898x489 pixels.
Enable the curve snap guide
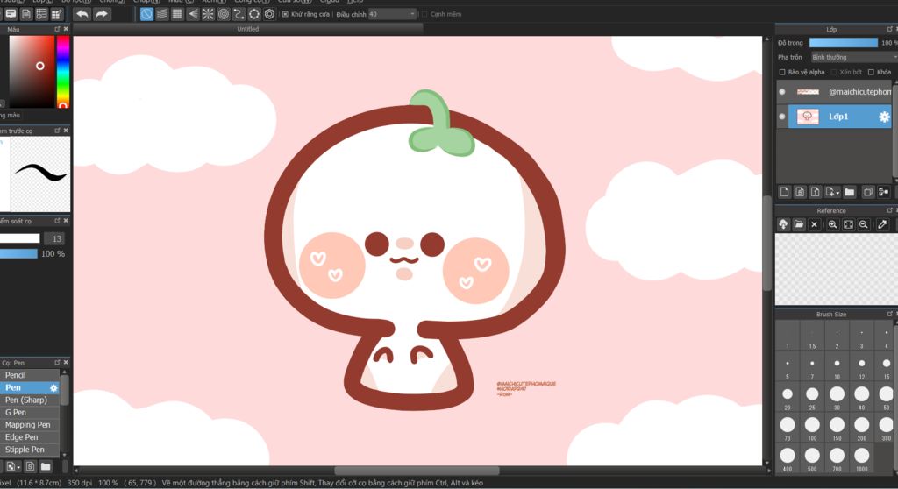pos(239,14)
